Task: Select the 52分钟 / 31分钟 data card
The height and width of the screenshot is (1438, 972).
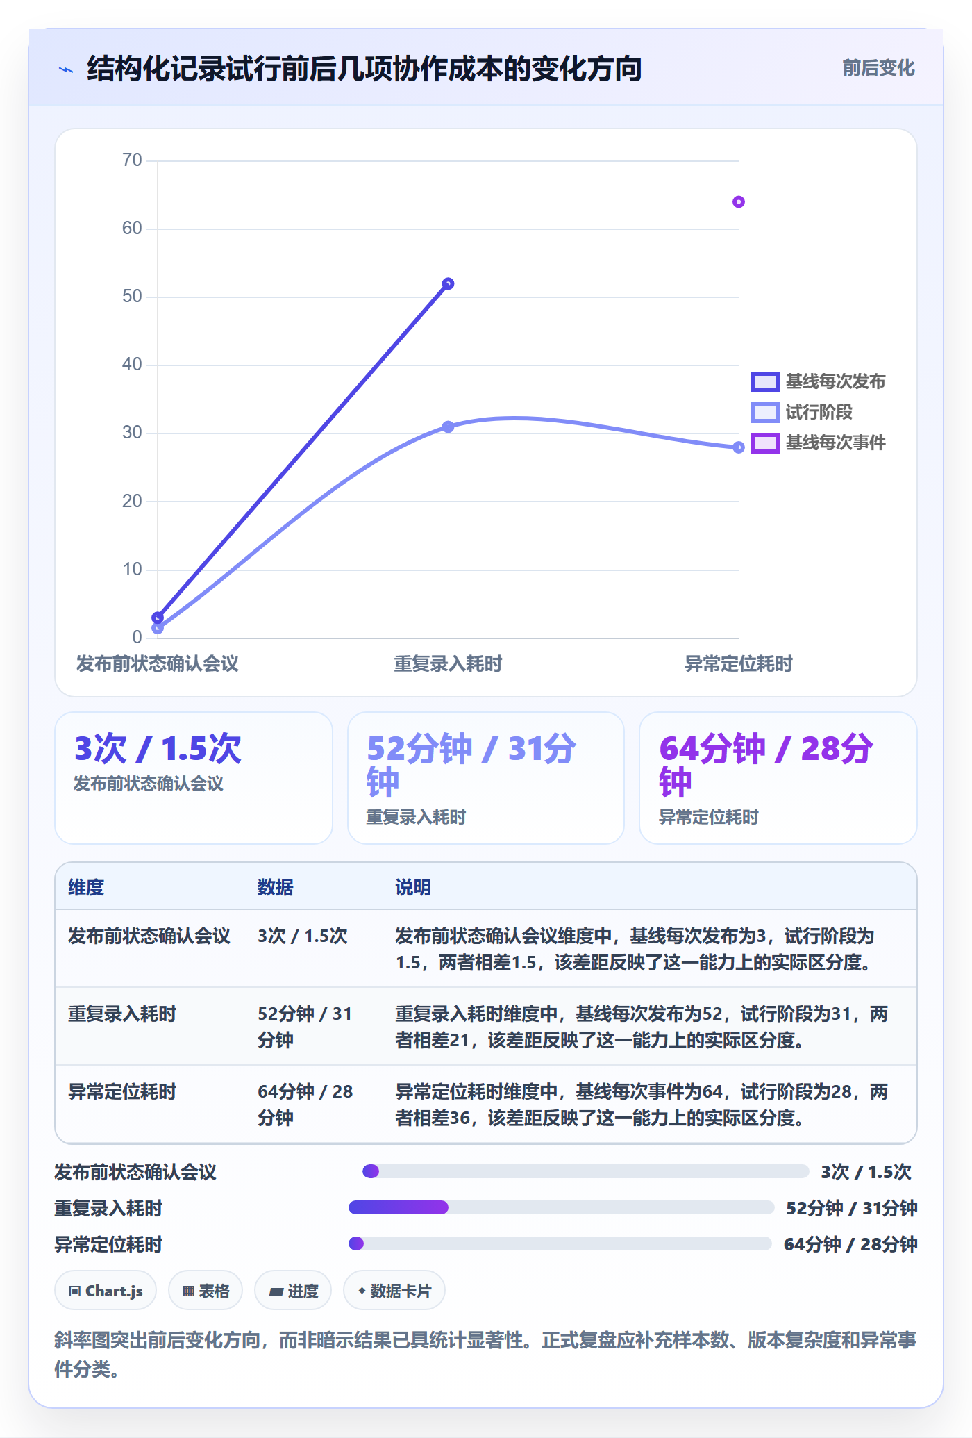Action: (x=486, y=778)
